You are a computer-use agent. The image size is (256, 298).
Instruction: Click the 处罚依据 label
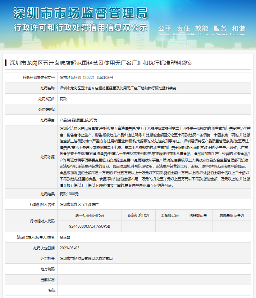[x=48, y=157]
